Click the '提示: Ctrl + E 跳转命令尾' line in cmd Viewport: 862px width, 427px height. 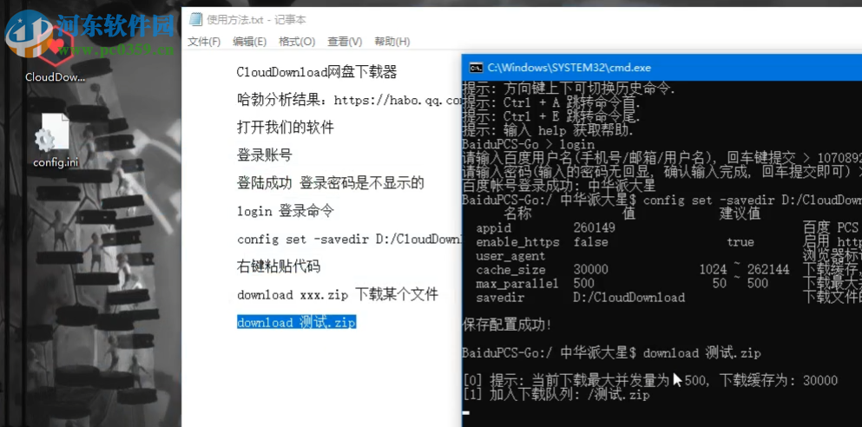pyautogui.click(x=551, y=116)
